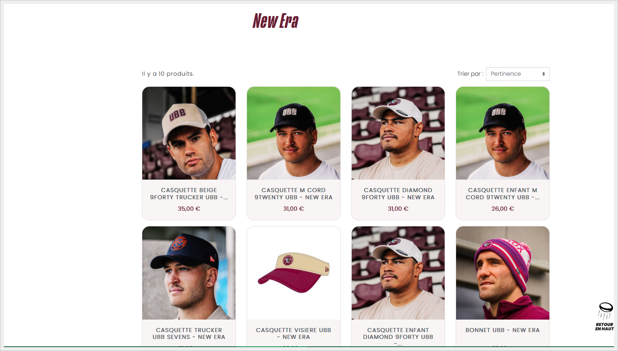The height and width of the screenshot is (351, 618).
Task: Open the Bonnet UBB beanie product image
Action: click(503, 273)
